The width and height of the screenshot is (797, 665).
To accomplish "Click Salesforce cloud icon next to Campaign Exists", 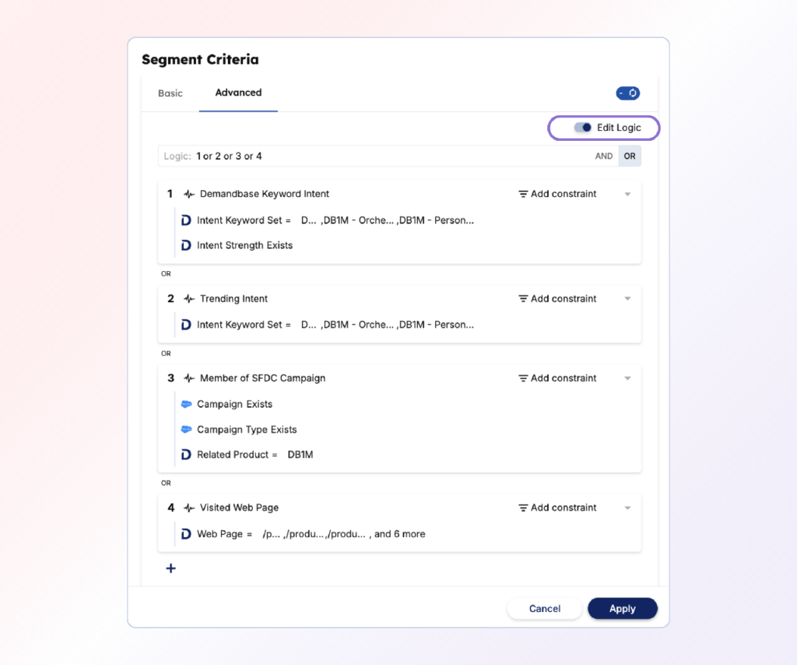I will [186, 404].
